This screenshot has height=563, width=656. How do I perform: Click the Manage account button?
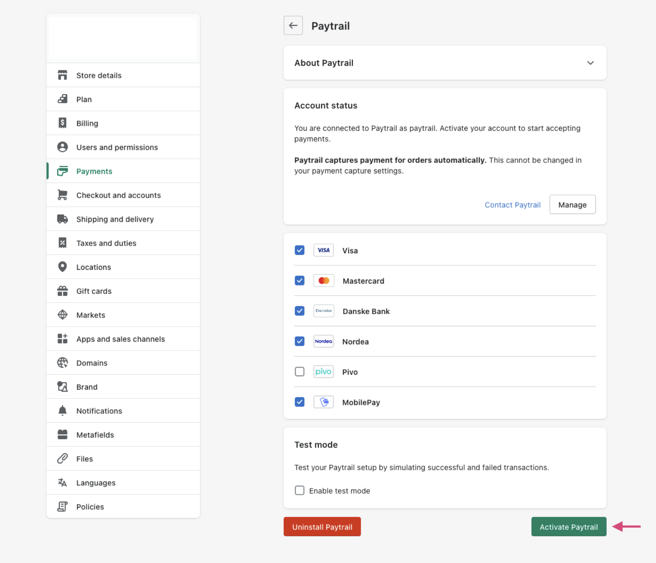point(572,205)
